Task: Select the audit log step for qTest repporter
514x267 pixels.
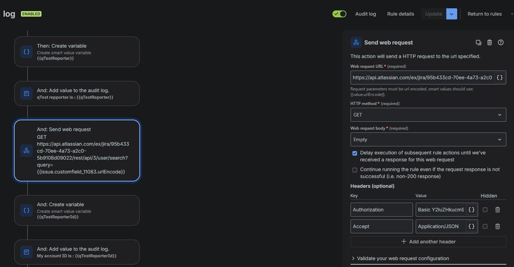Action: [x=77, y=93]
